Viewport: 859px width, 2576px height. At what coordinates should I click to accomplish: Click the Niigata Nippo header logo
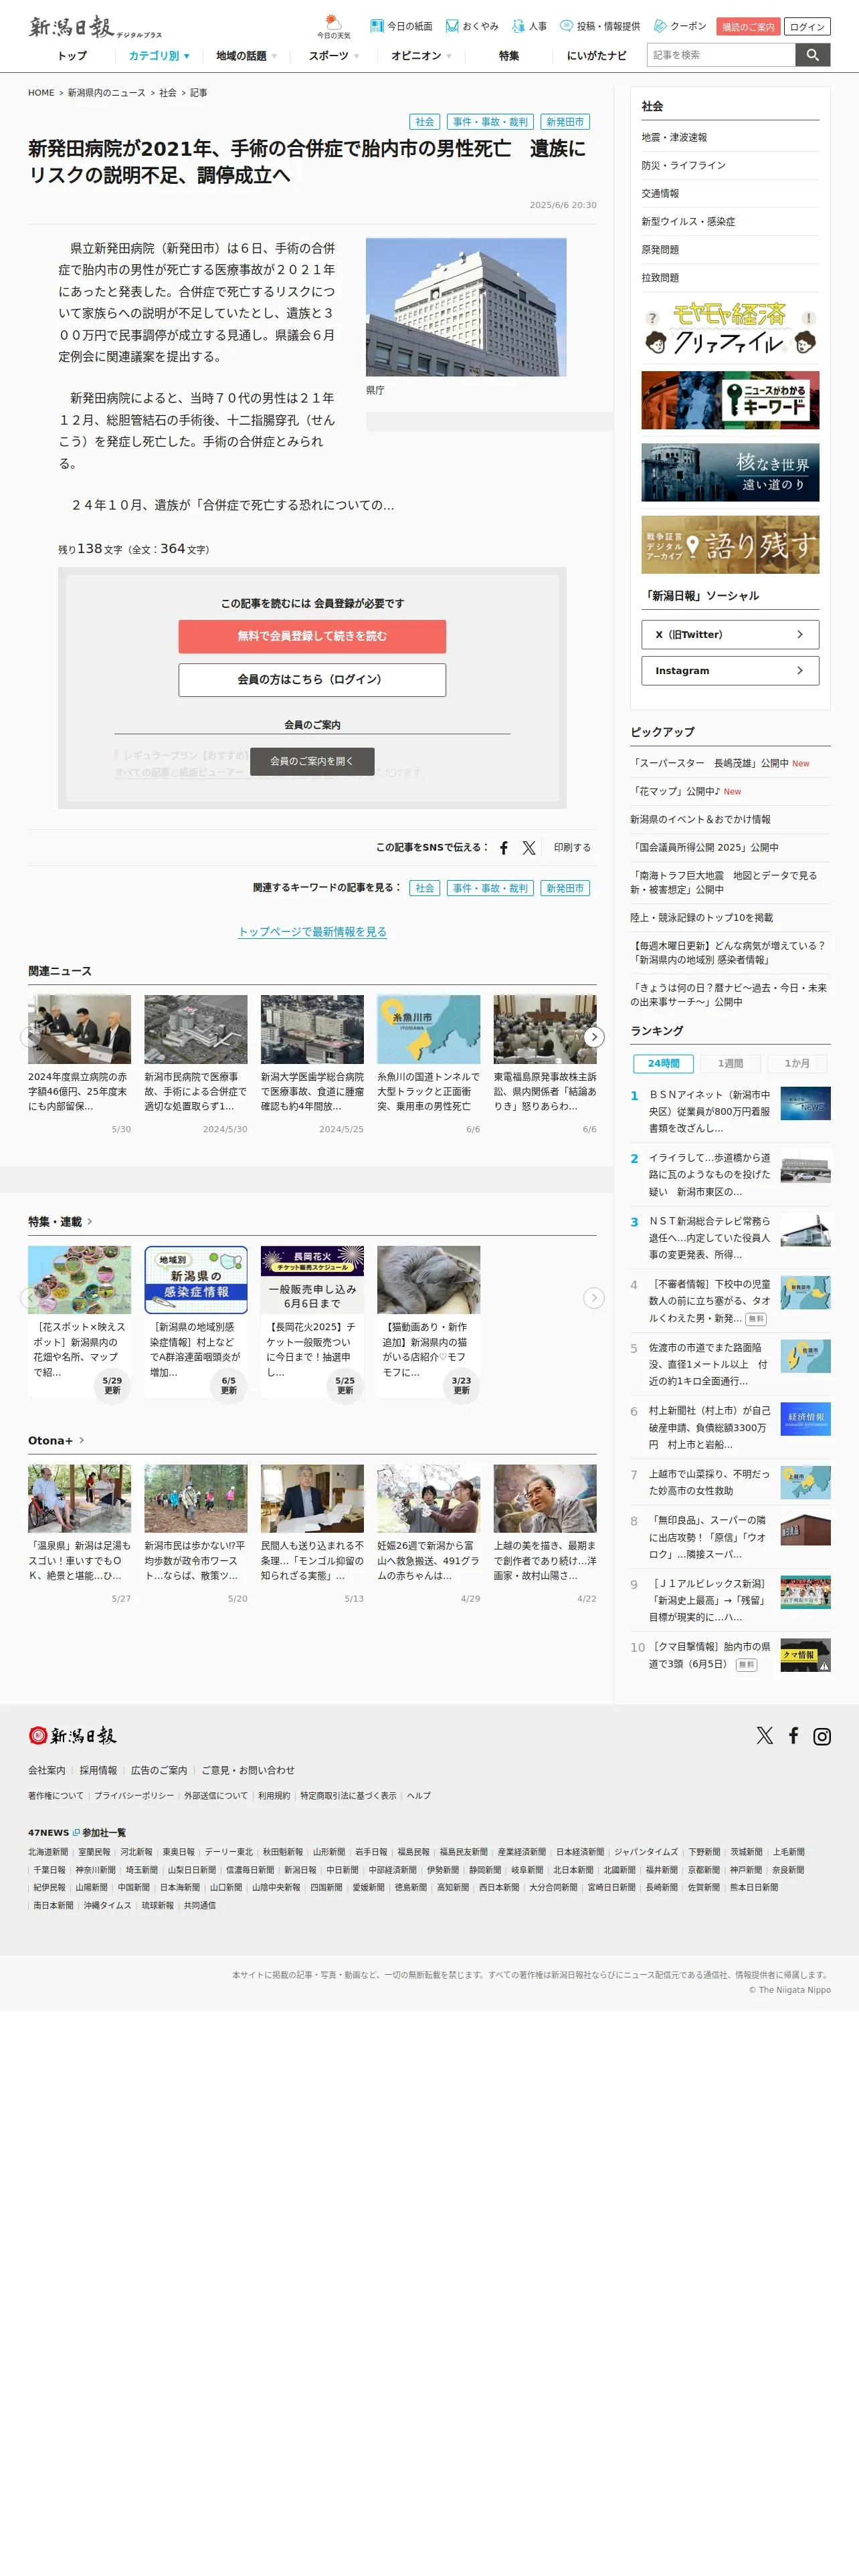point(95,27)
